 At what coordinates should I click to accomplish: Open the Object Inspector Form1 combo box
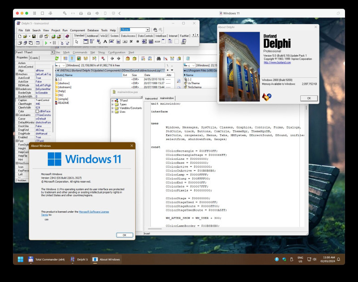pos(52,52)
